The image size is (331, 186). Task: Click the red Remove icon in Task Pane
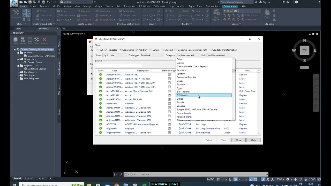(x=44, y=41)
